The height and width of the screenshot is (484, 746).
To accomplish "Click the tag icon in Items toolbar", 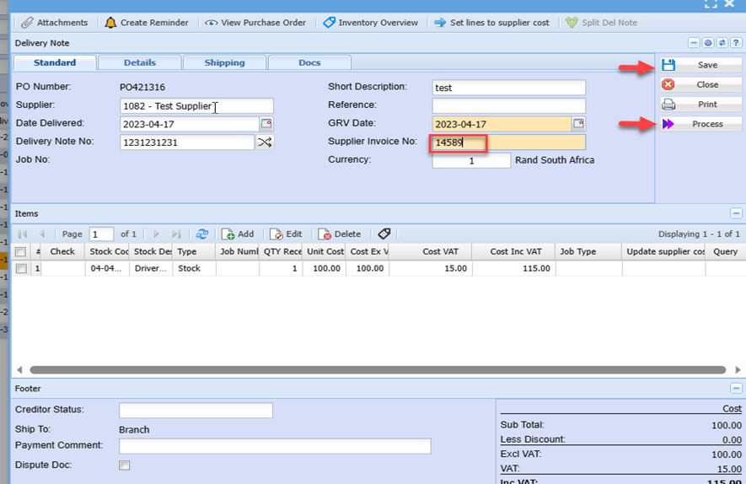I will click(x=384, y=234).
